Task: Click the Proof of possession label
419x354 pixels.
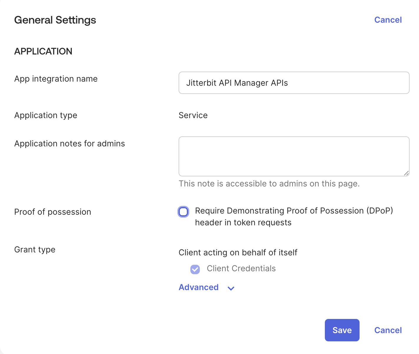Action: point(53,212)
